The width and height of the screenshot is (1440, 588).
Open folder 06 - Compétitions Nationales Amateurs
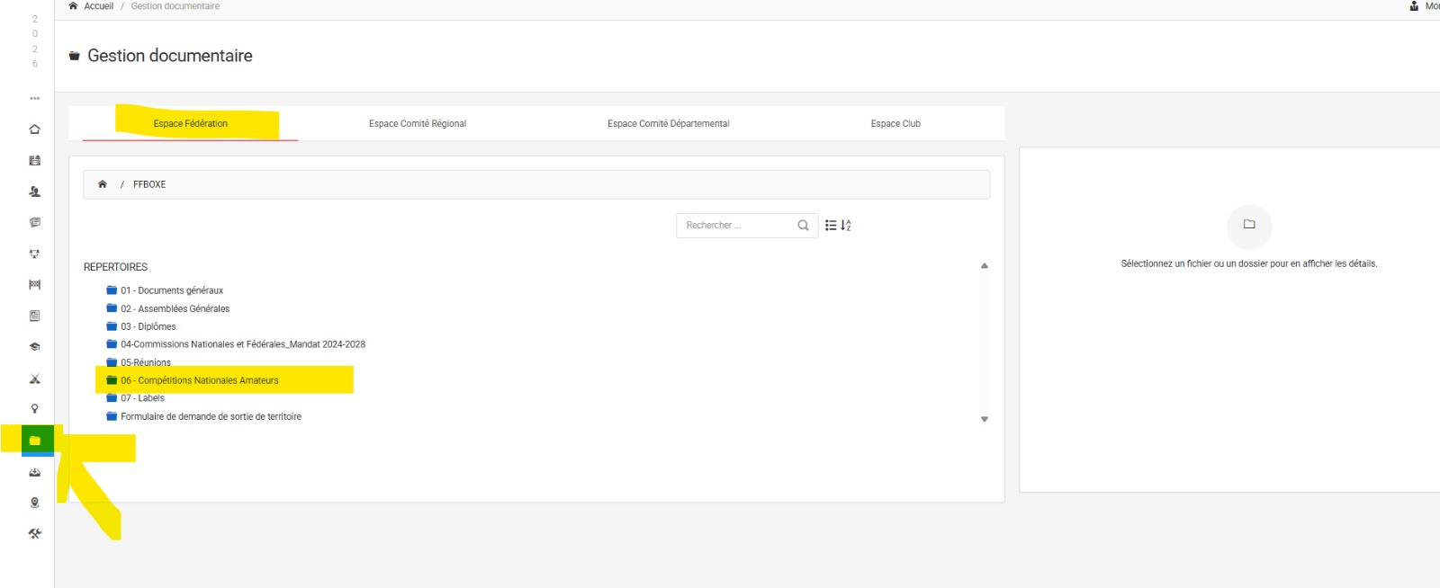point(199,380)
